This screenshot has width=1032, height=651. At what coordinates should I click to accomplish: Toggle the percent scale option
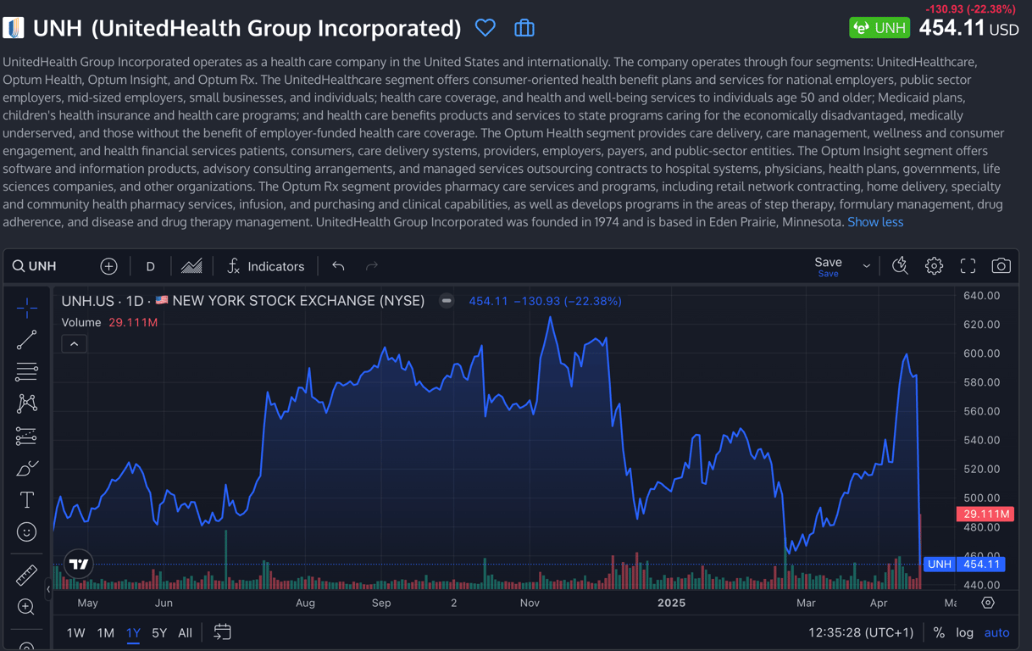939,632
